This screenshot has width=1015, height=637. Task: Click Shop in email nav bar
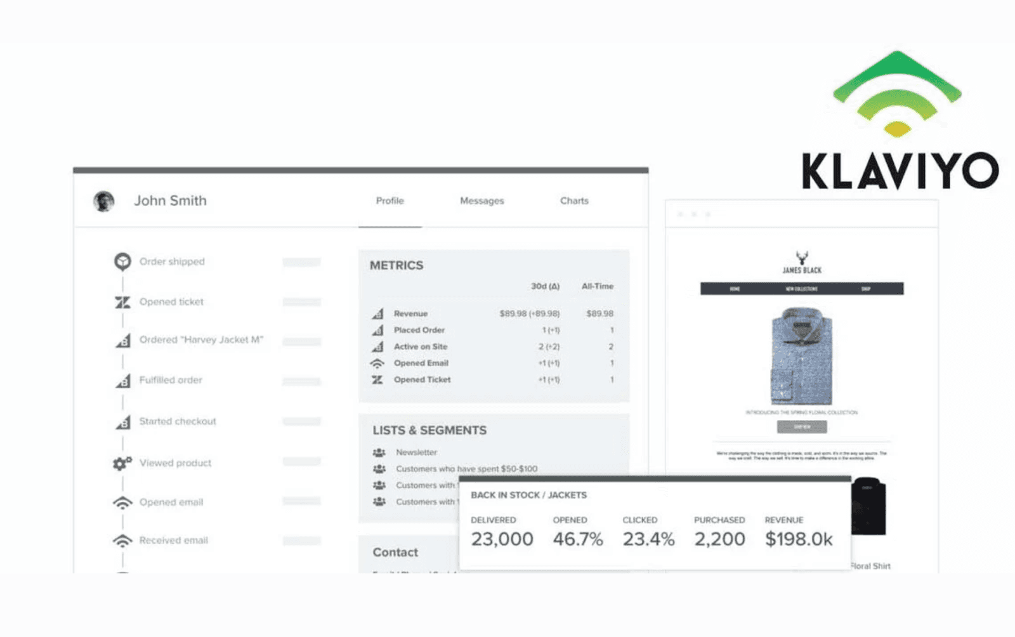(x=866, y=289)
